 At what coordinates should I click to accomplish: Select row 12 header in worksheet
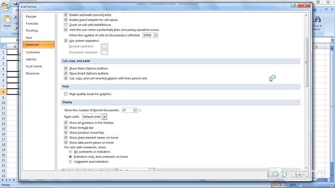(x=3, y=113)
